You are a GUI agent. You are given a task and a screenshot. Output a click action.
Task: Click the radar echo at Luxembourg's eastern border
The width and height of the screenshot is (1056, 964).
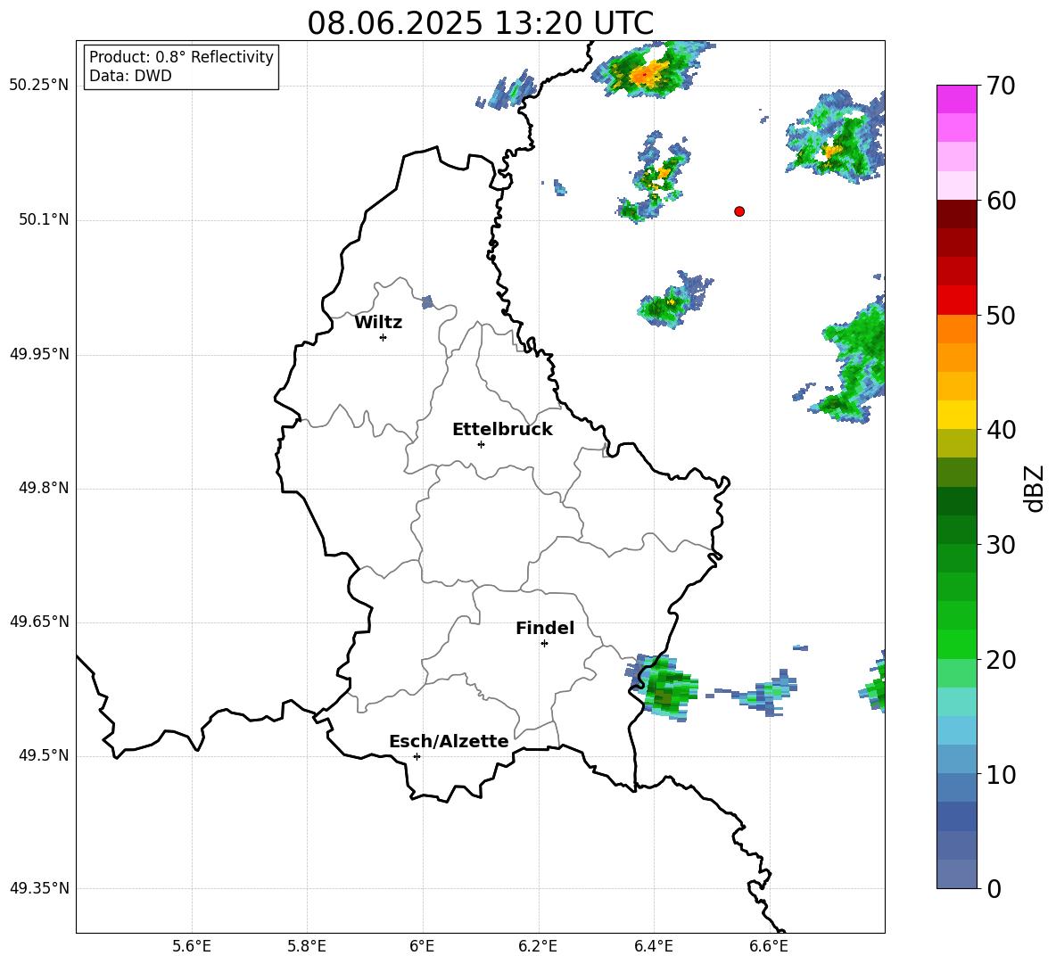pyautogui.click(x=662, y=688)
